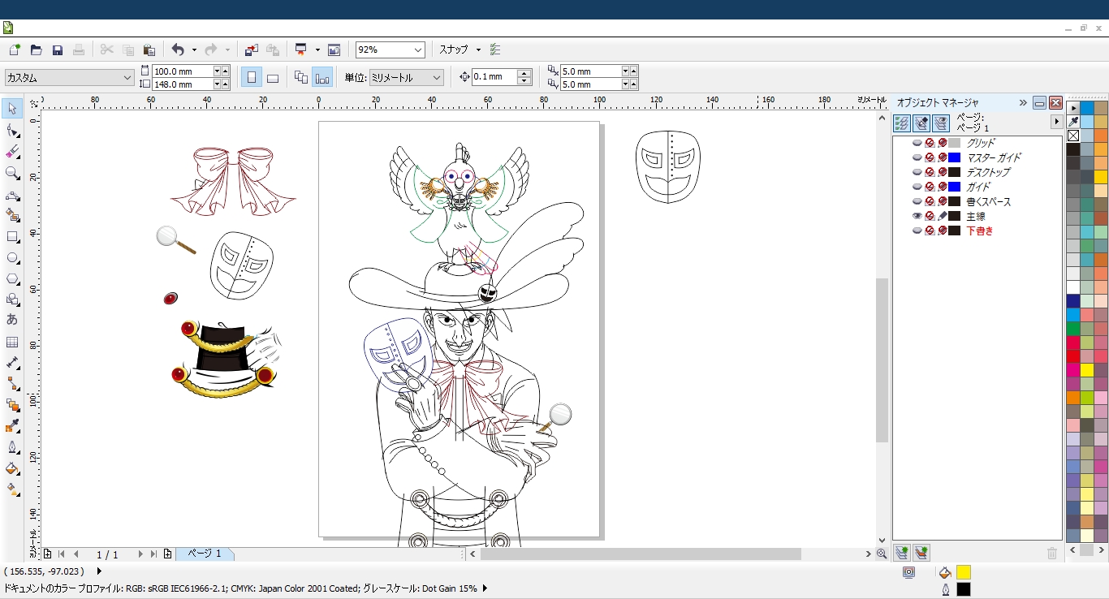The image size is (1109, 599).
Task: Click the new layer button in Object Manager
Action: tap(902, 553)
